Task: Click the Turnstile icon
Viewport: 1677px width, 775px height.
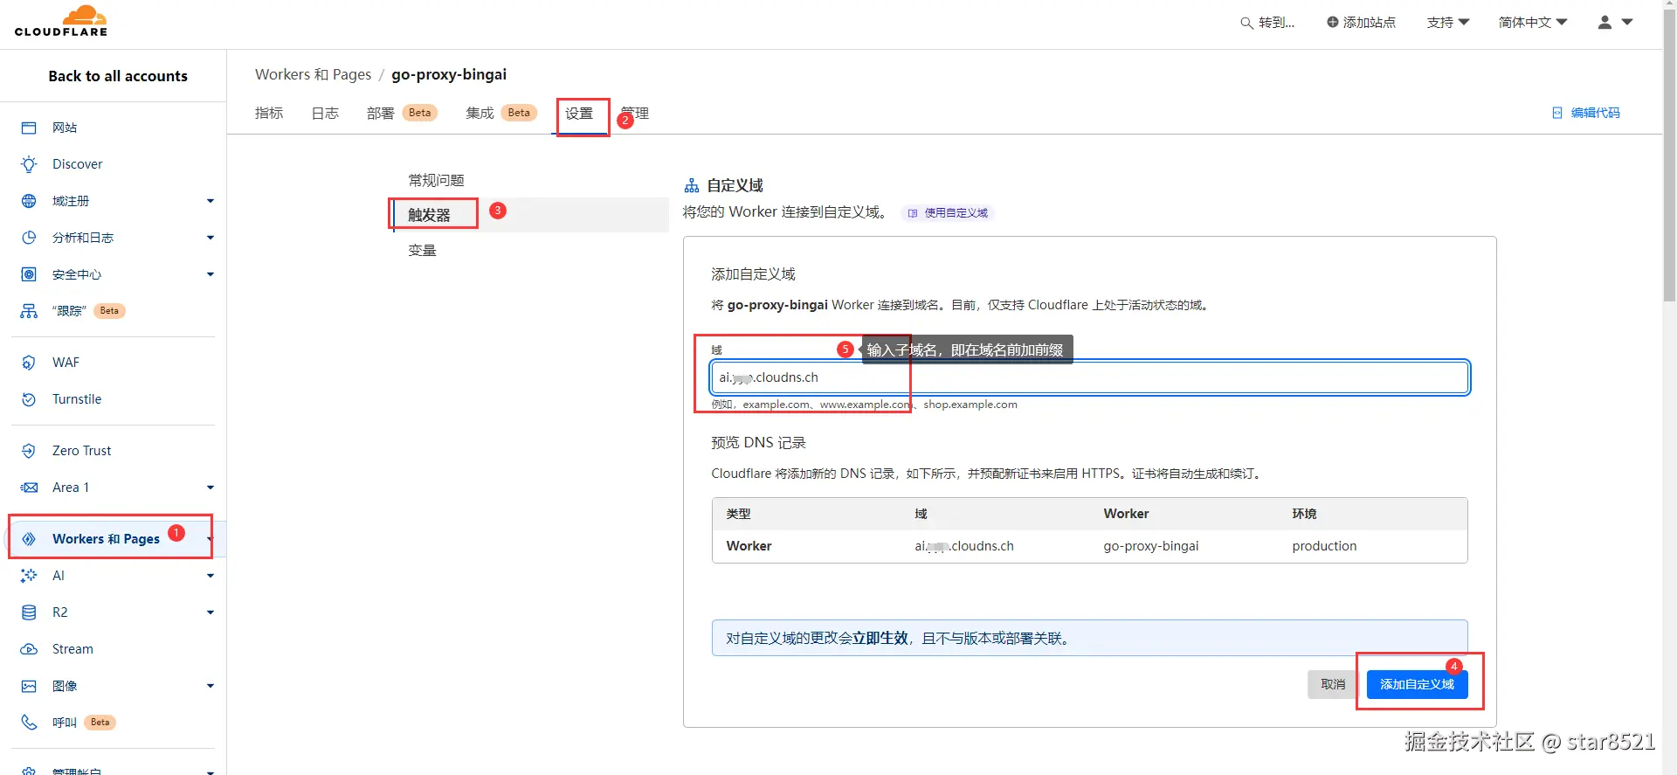Action: point(29,399)
